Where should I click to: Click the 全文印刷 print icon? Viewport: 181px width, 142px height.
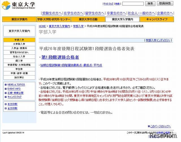(6, 108)
